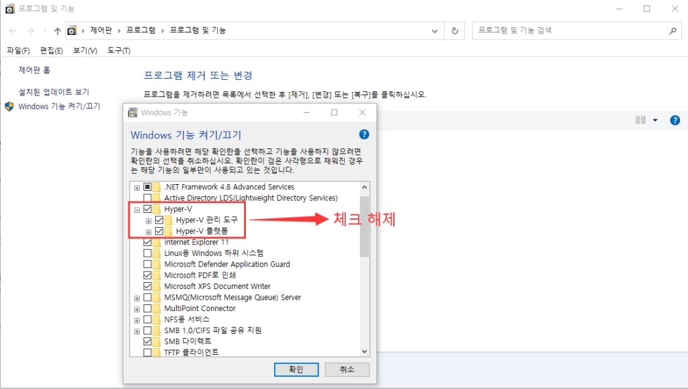Viewport: 688px width, 389px height.
Task: Collapse the Hyper-V tree node
Action: [137, 209]
